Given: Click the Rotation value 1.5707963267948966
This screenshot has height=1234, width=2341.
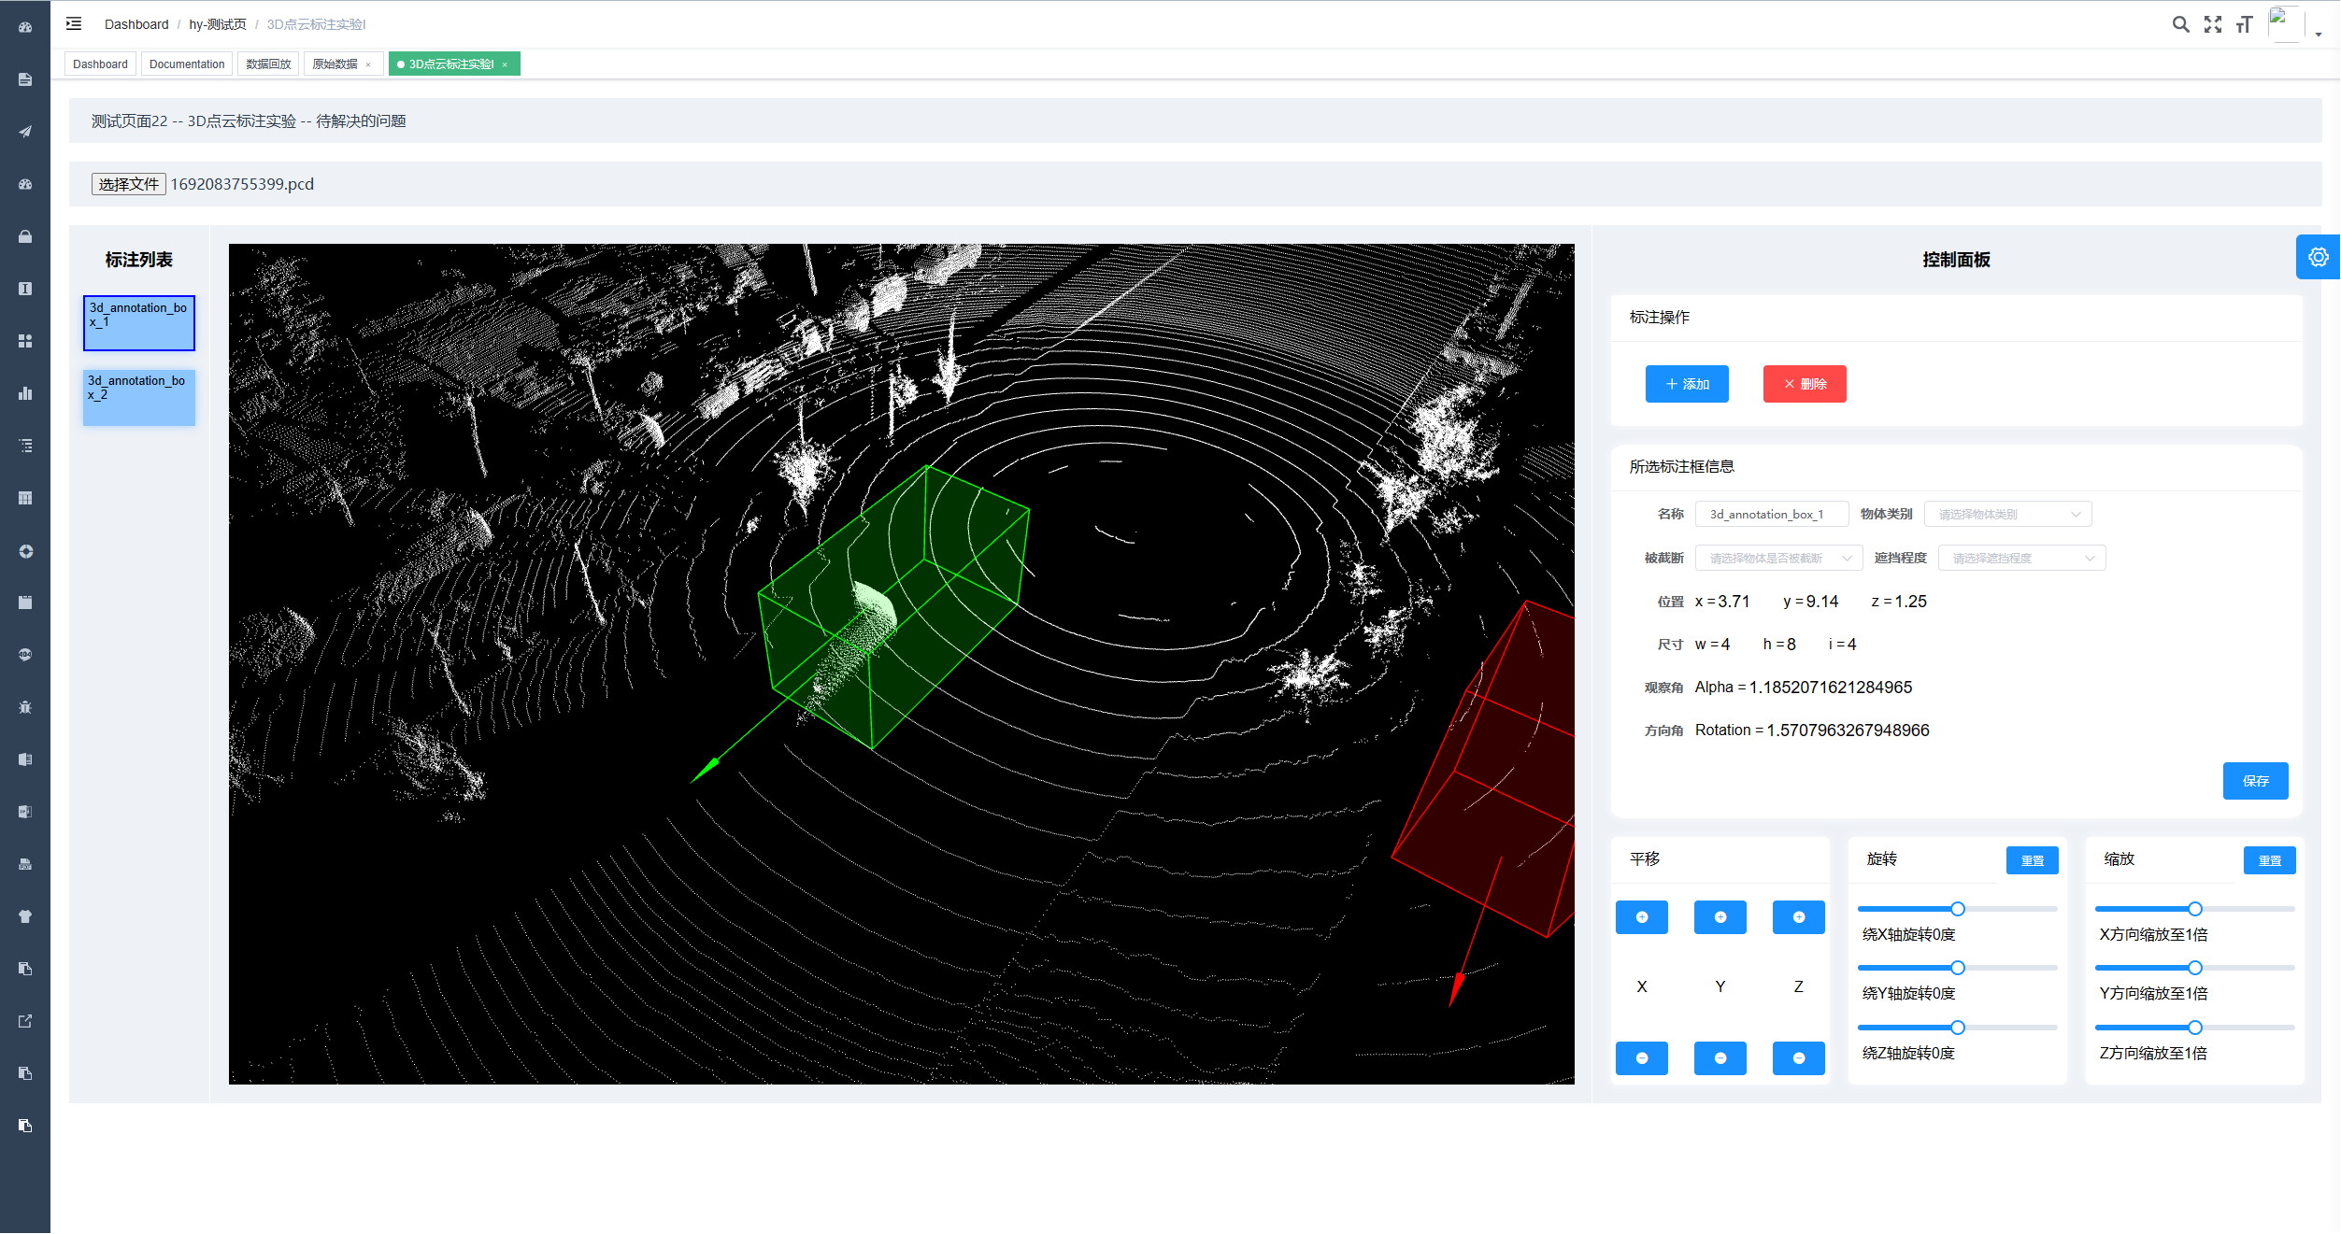Looking at the screenshot, I should point(1848,730).
